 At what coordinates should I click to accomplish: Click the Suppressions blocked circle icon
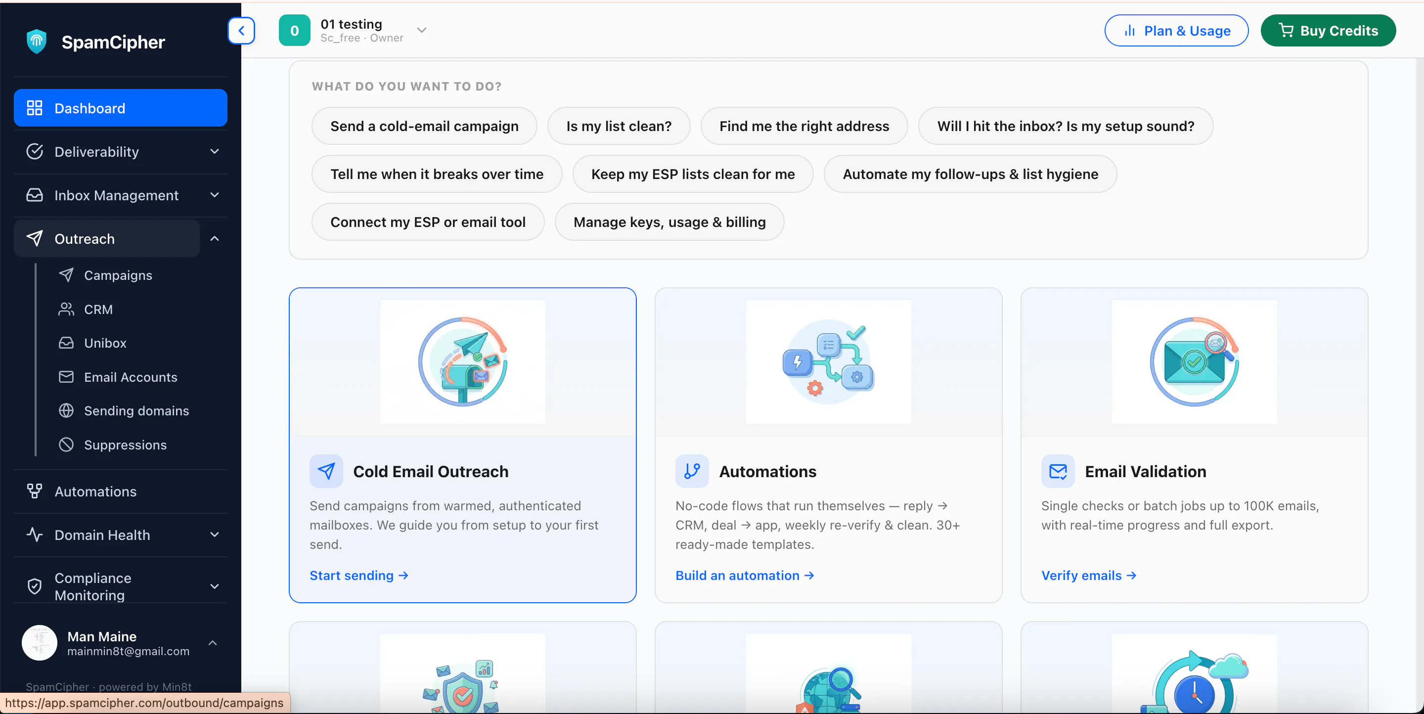(66, 445)
